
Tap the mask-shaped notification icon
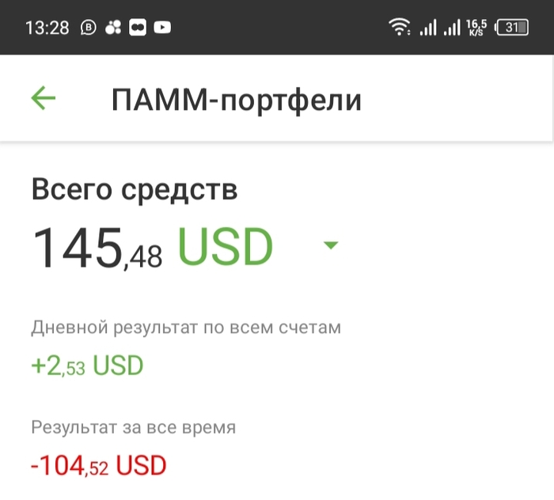(138, 28)
